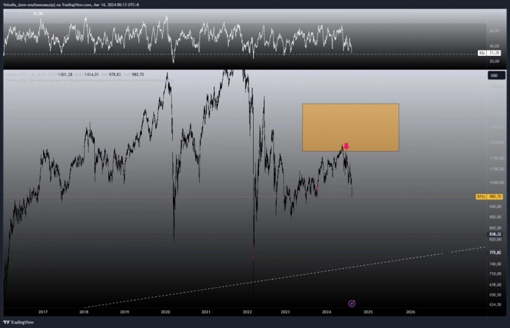Select the 2025 year label
510x328 pixels.
click(x=368, y=312)
